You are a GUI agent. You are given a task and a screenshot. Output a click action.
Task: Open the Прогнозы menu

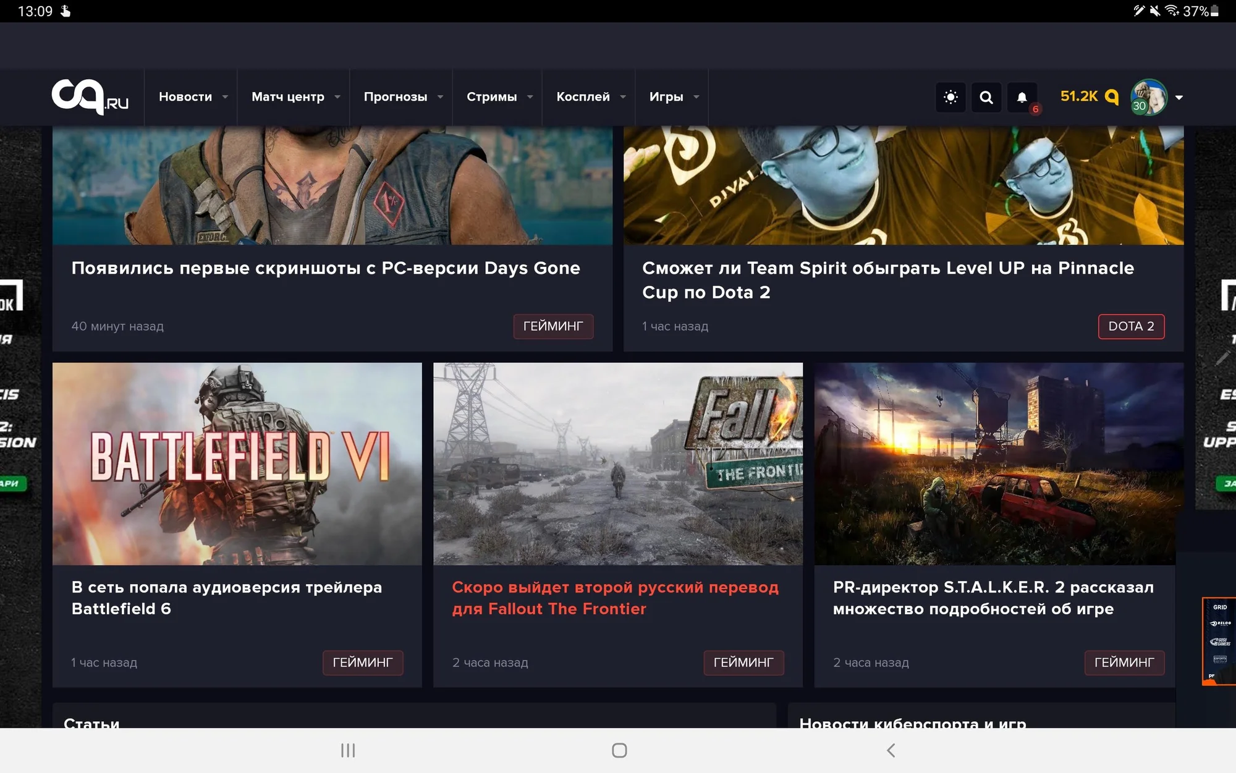[396, 97]
